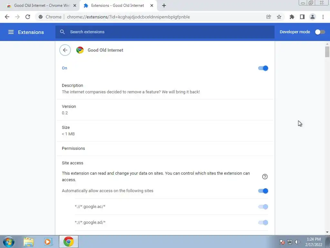This screenshot has height=248, width=330.
Task: Return to extensions list with back arrow
Action: tap(65, 50)
